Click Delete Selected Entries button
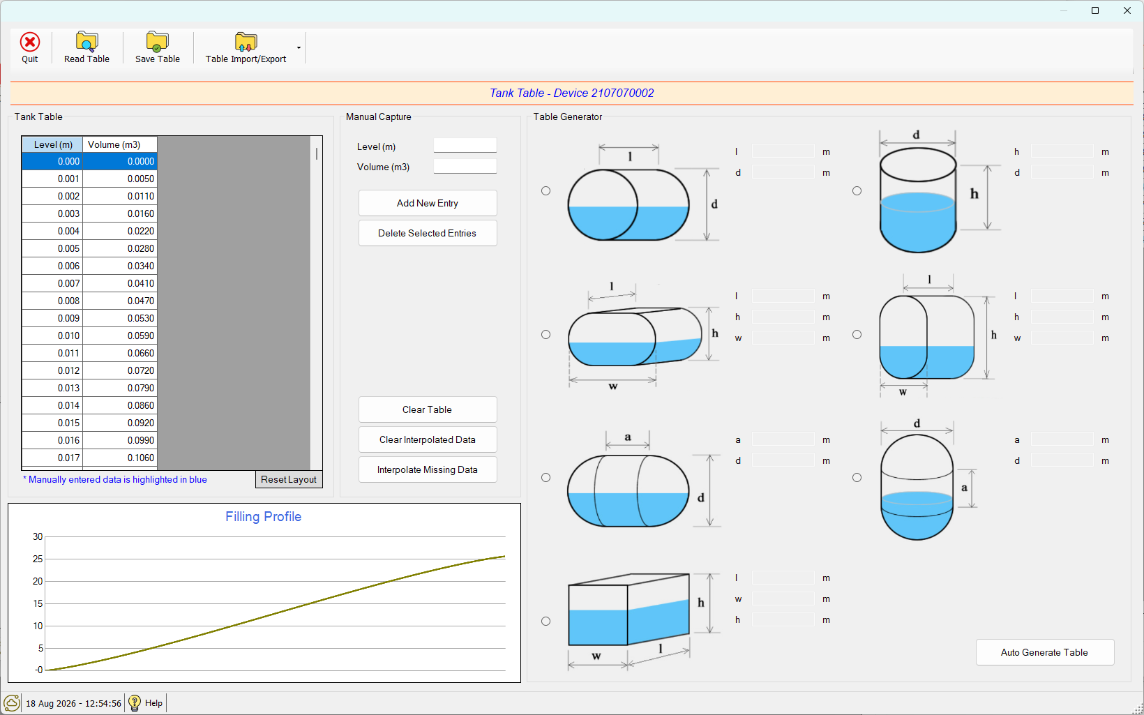The image size is (1144, 715). (x=428, y=233)
